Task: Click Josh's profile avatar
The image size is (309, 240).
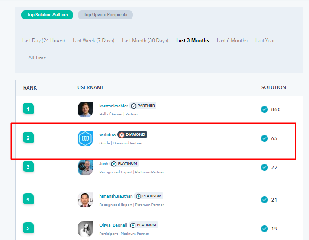Action: pos(85,168)
